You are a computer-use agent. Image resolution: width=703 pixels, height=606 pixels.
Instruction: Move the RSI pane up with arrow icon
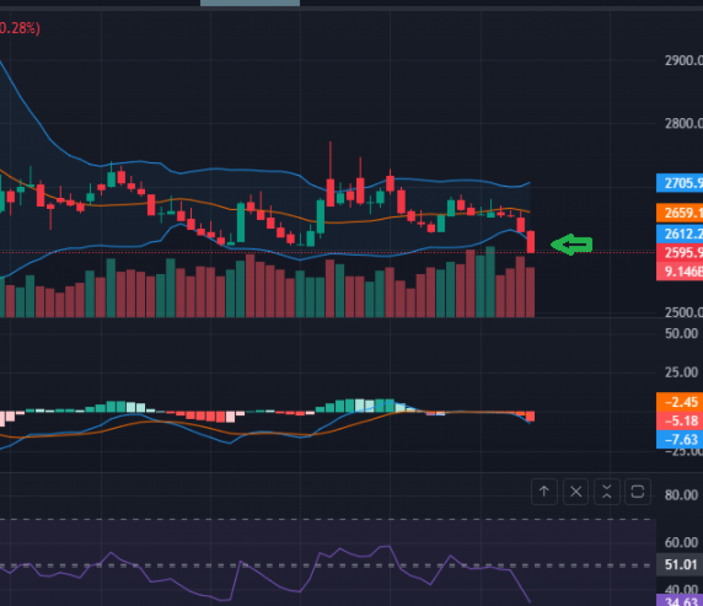(x=544, y=492)
